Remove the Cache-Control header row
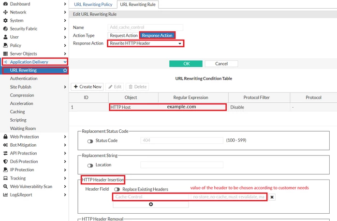The height and width of the screenshot is (221, 337). pos(272,197)
